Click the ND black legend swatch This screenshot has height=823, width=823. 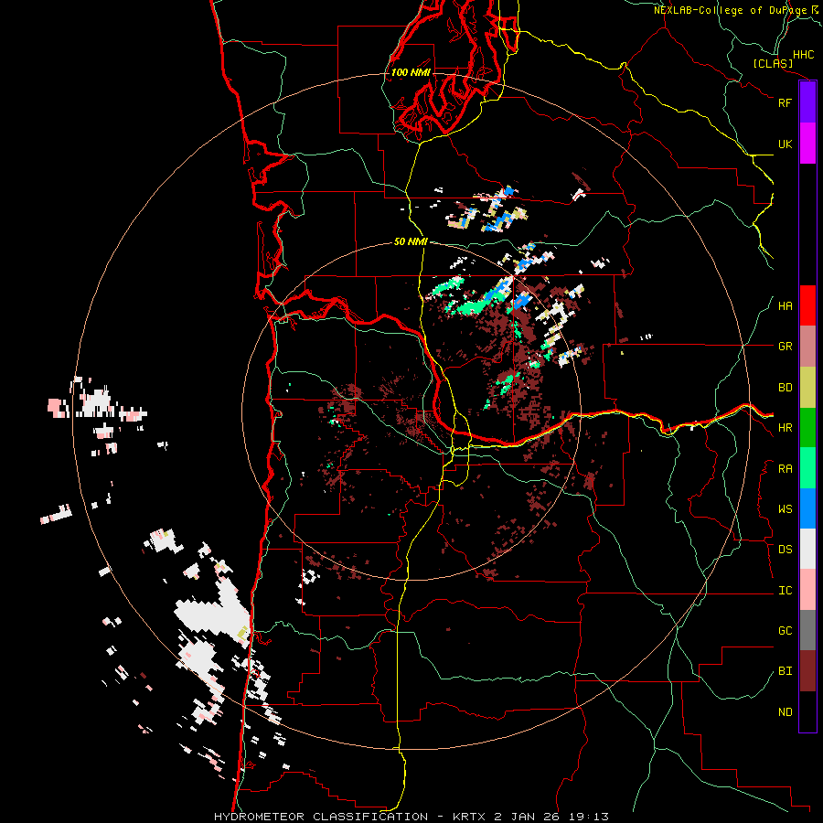pos(807,711)
